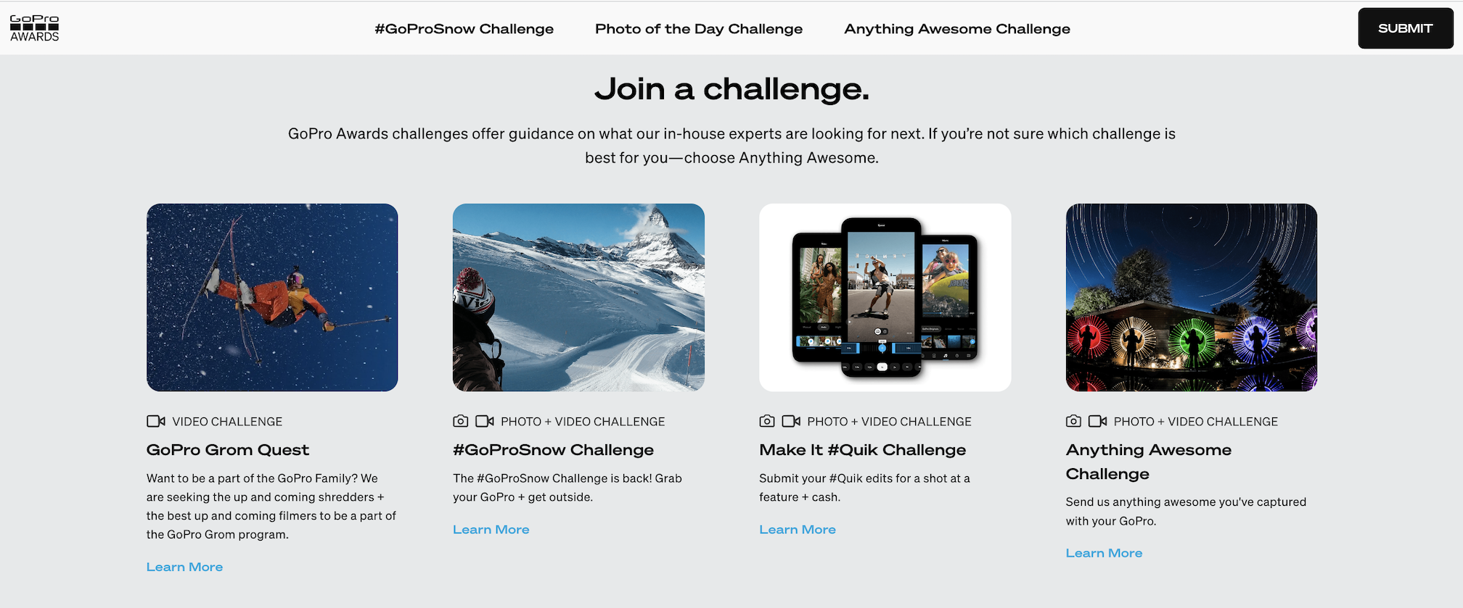
Task: Open the snowy Matterhorn mountain thumbnail
Action: (578, 297)
